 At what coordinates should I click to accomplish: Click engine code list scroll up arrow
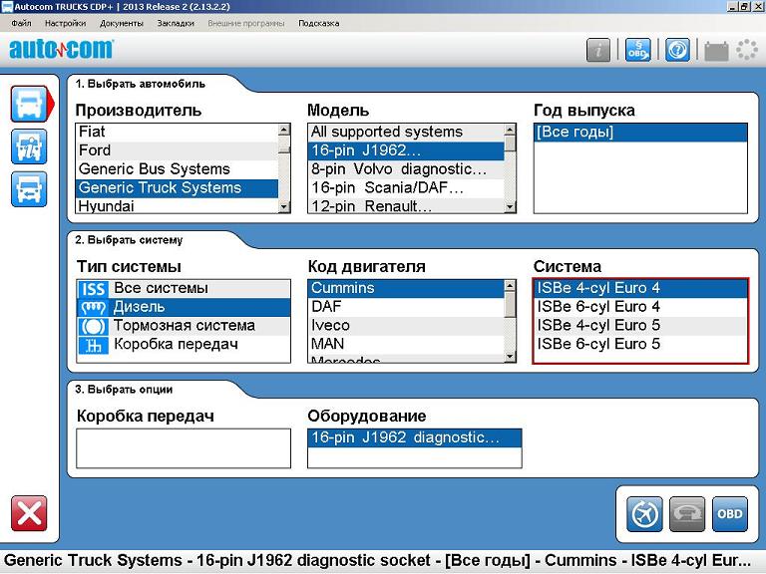[510, 286]
